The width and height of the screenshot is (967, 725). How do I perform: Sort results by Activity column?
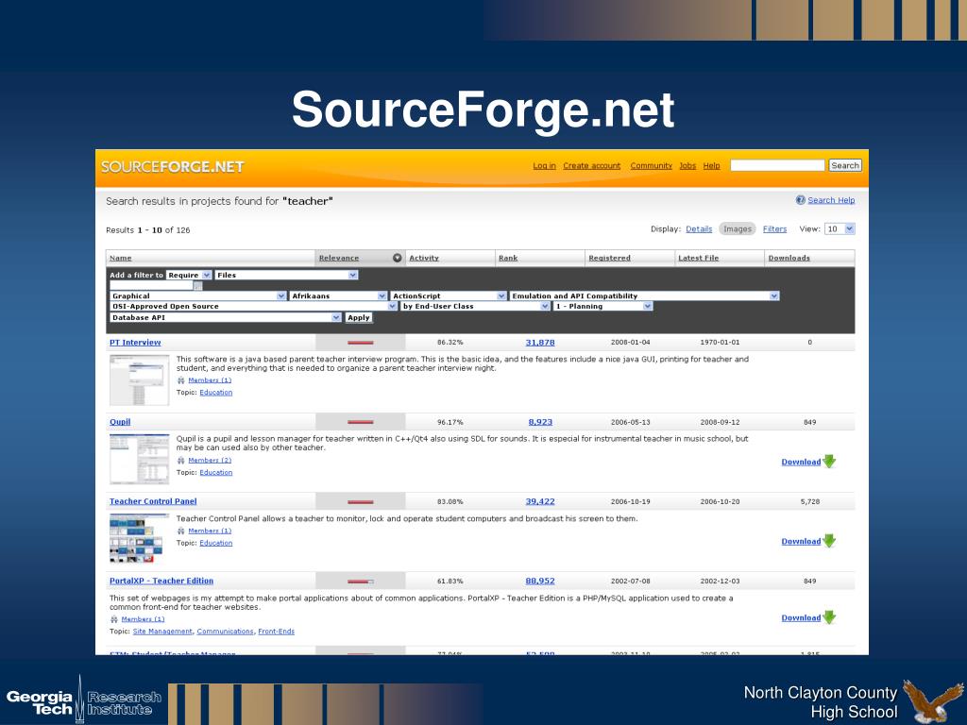424,258
